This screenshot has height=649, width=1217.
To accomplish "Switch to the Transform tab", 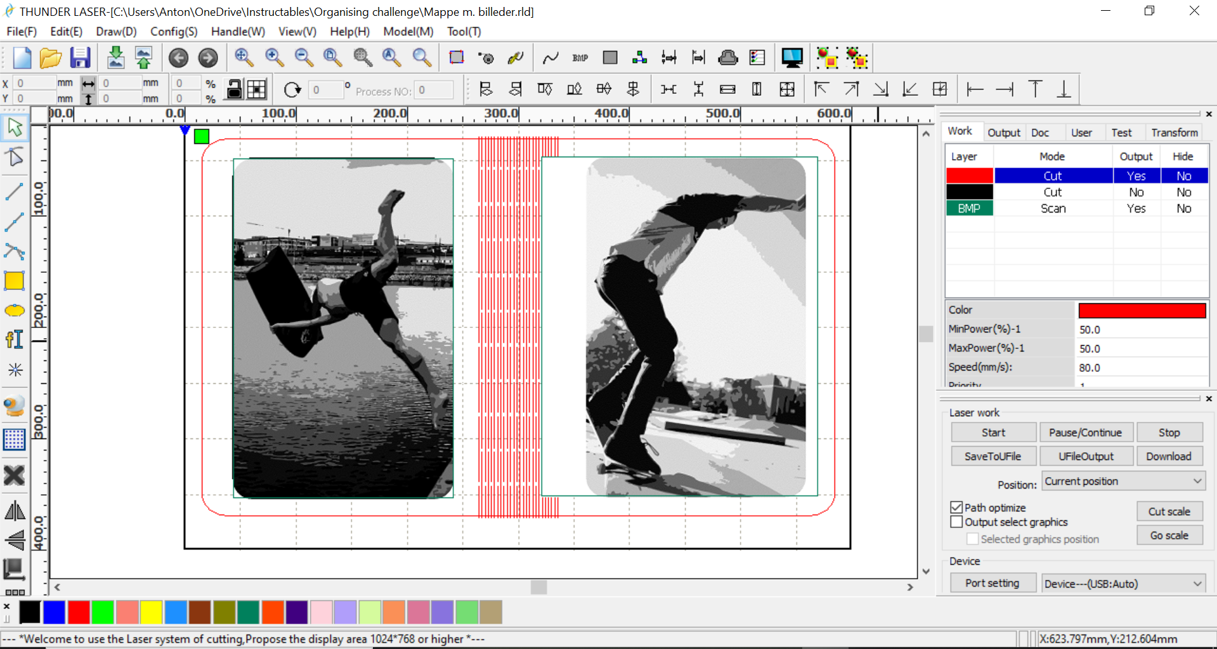I will [1174, 133].
